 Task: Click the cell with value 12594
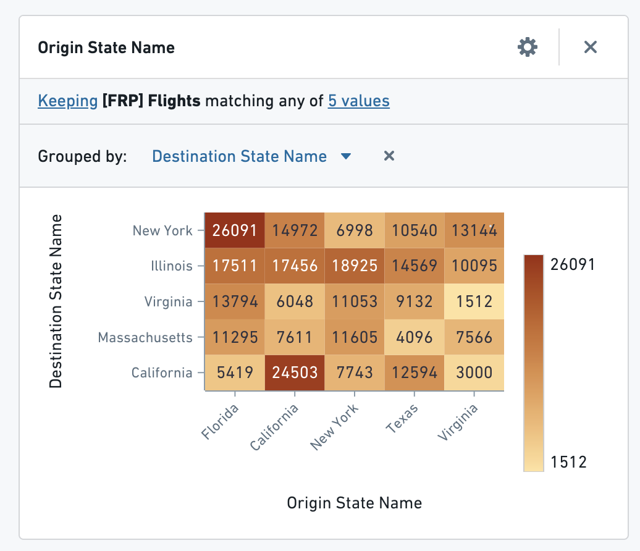(415, 372)
